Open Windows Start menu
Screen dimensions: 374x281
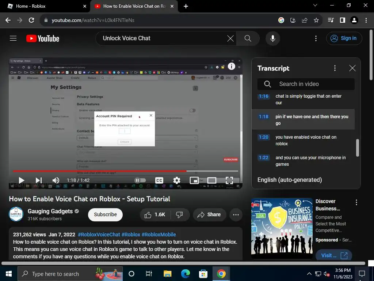tap(9, 274)
